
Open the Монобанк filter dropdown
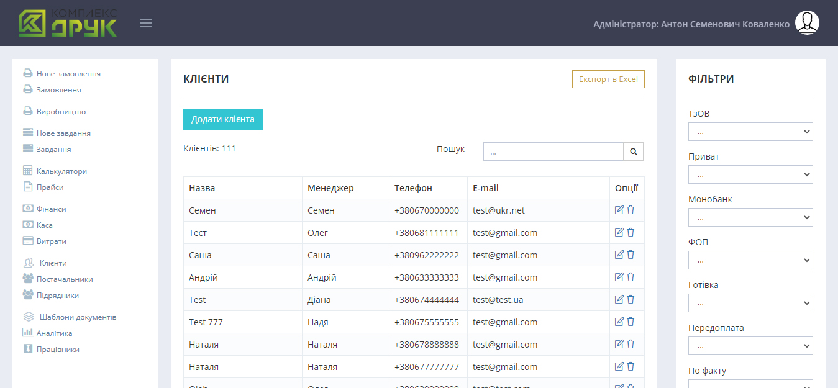[x=750, y=217]
